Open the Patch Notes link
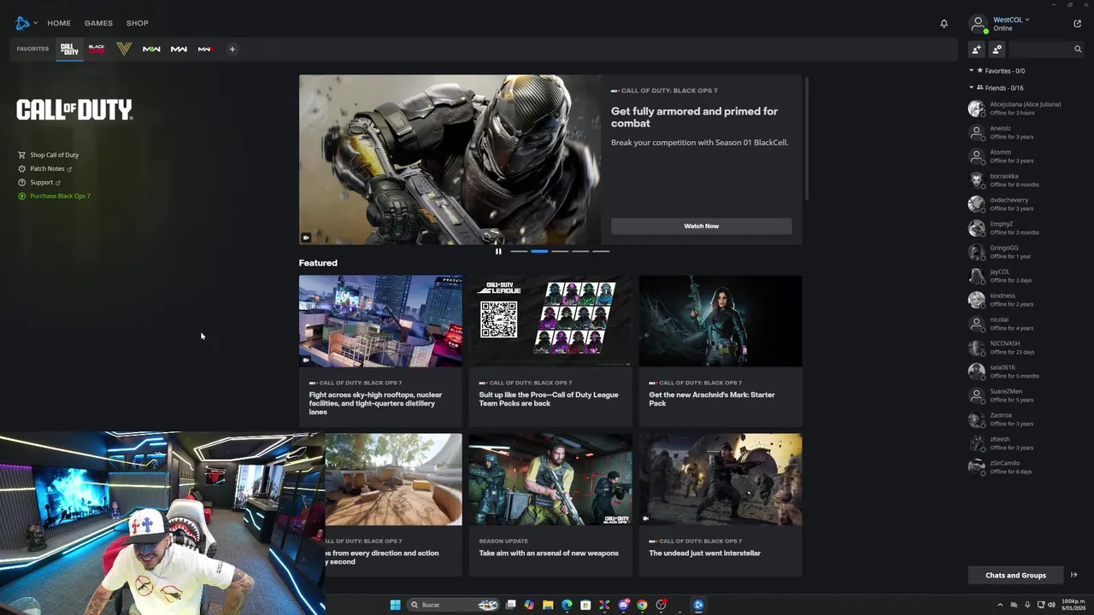 point(45,168)
